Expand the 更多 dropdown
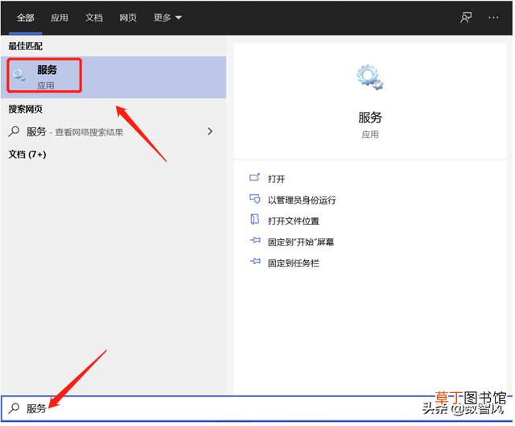The height and width of the screenshot is (426, 515). [x=167, y=18]
